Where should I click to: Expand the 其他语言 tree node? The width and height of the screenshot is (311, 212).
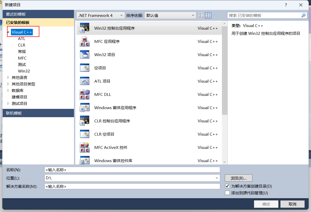click(8, 77)
